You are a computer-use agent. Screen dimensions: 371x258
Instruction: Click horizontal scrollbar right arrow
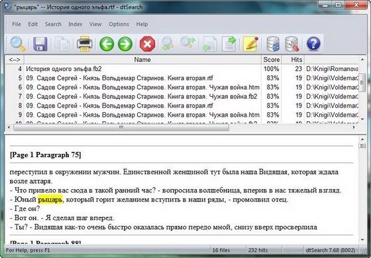[x=354, y=127]
